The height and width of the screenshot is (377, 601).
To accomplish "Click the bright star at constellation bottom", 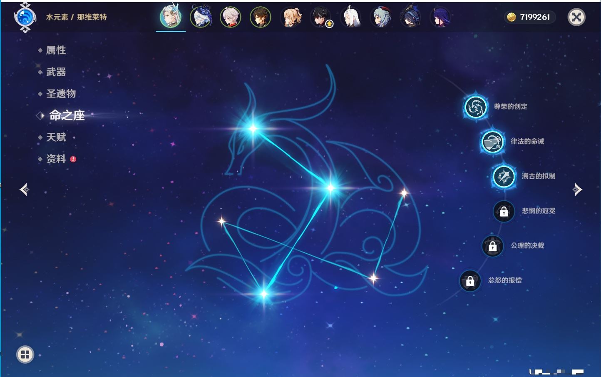I will click(264, 294).
